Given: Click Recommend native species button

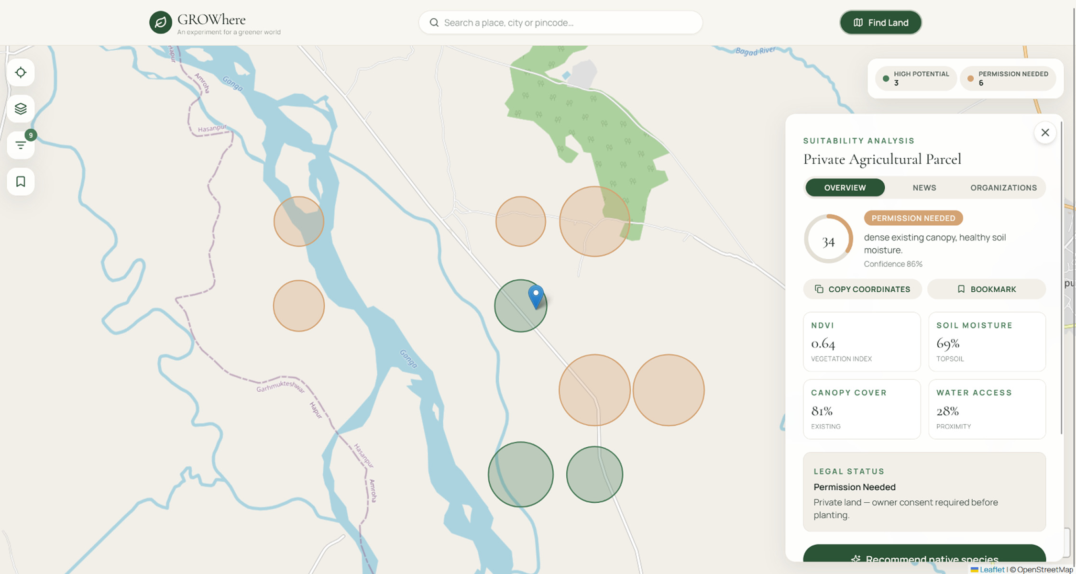Looking at the screenshot, I should (924, 555).
